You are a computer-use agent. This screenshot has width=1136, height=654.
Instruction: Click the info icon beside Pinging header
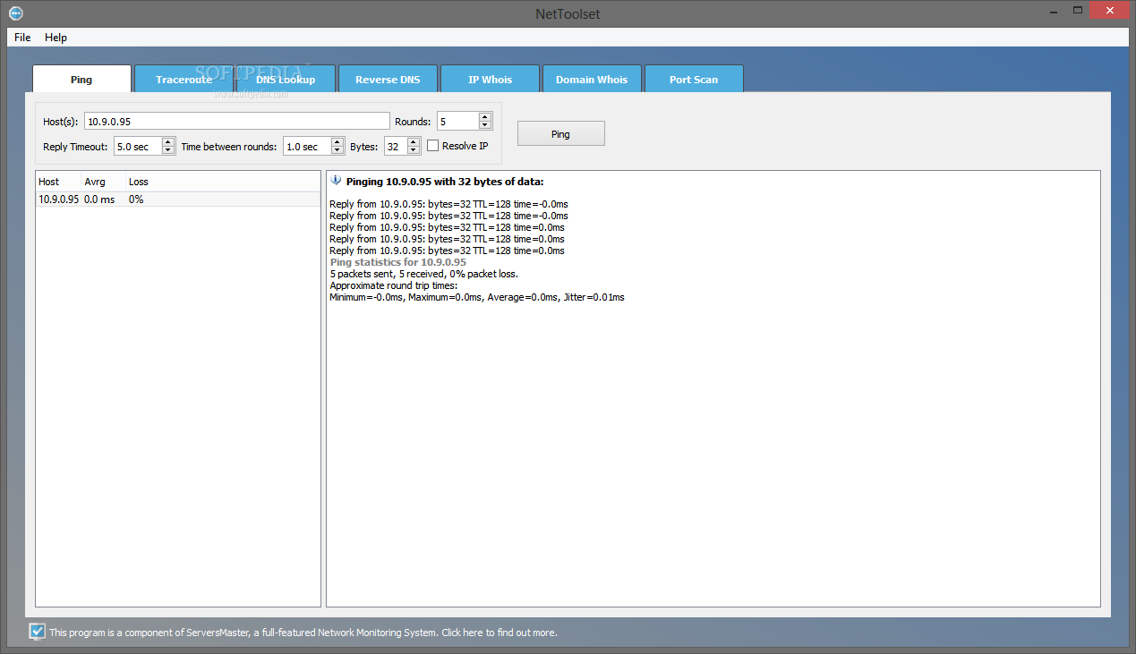[337, 180]
